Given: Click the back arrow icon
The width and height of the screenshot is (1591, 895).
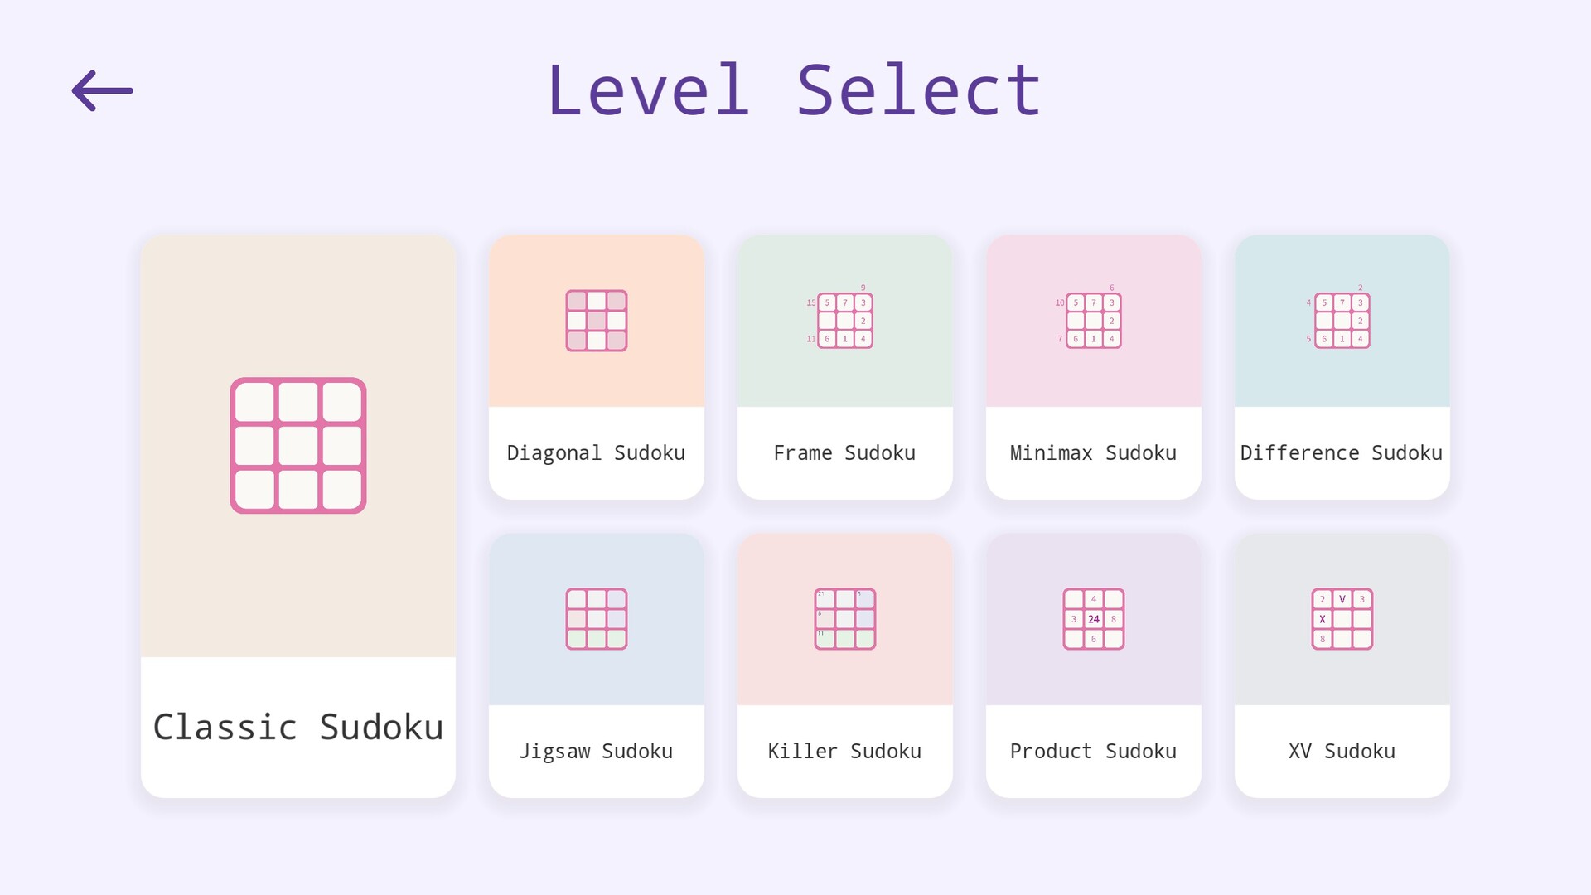Looking at the screenshot, I should coord(102,90).
